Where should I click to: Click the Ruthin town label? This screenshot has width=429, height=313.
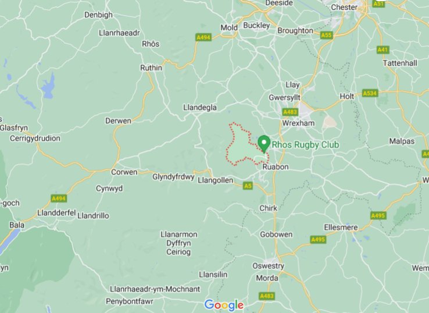coord(151,67)
